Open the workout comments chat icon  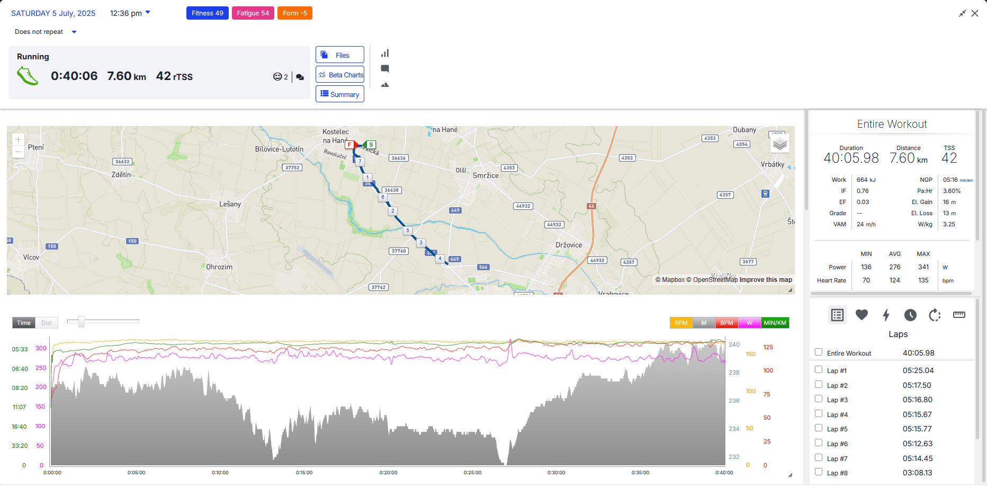[300, 77]
